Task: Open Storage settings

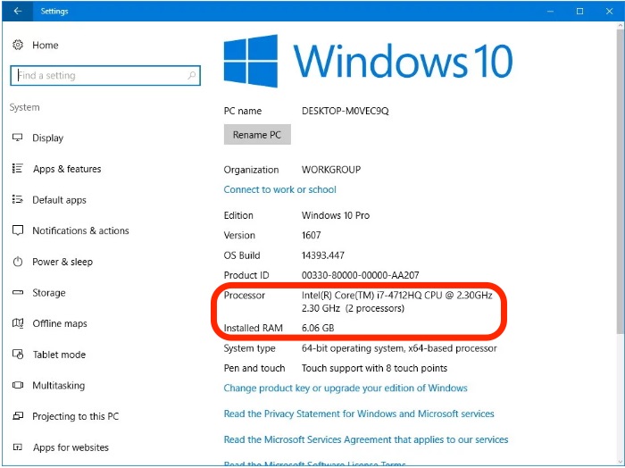Action: click(48, 293)
